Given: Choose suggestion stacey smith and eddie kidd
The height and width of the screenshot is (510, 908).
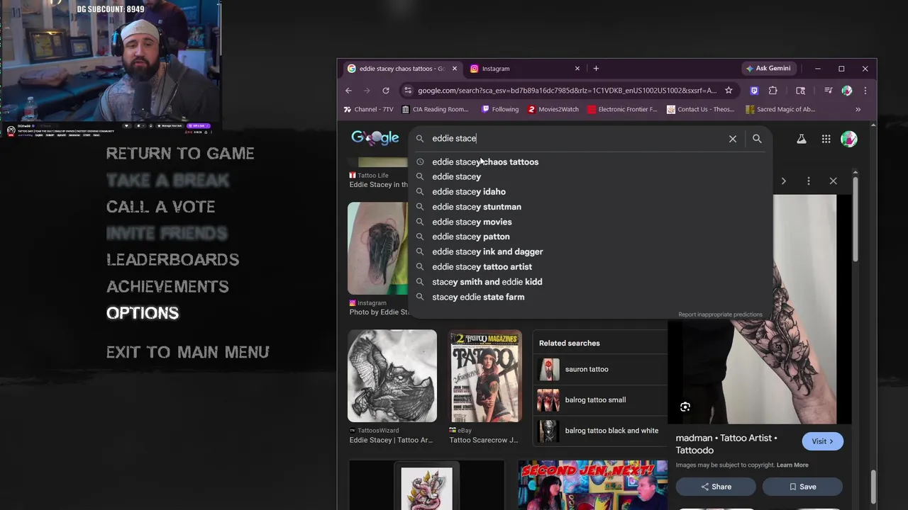Looking at the screenshot, I should tap(589, 282).
